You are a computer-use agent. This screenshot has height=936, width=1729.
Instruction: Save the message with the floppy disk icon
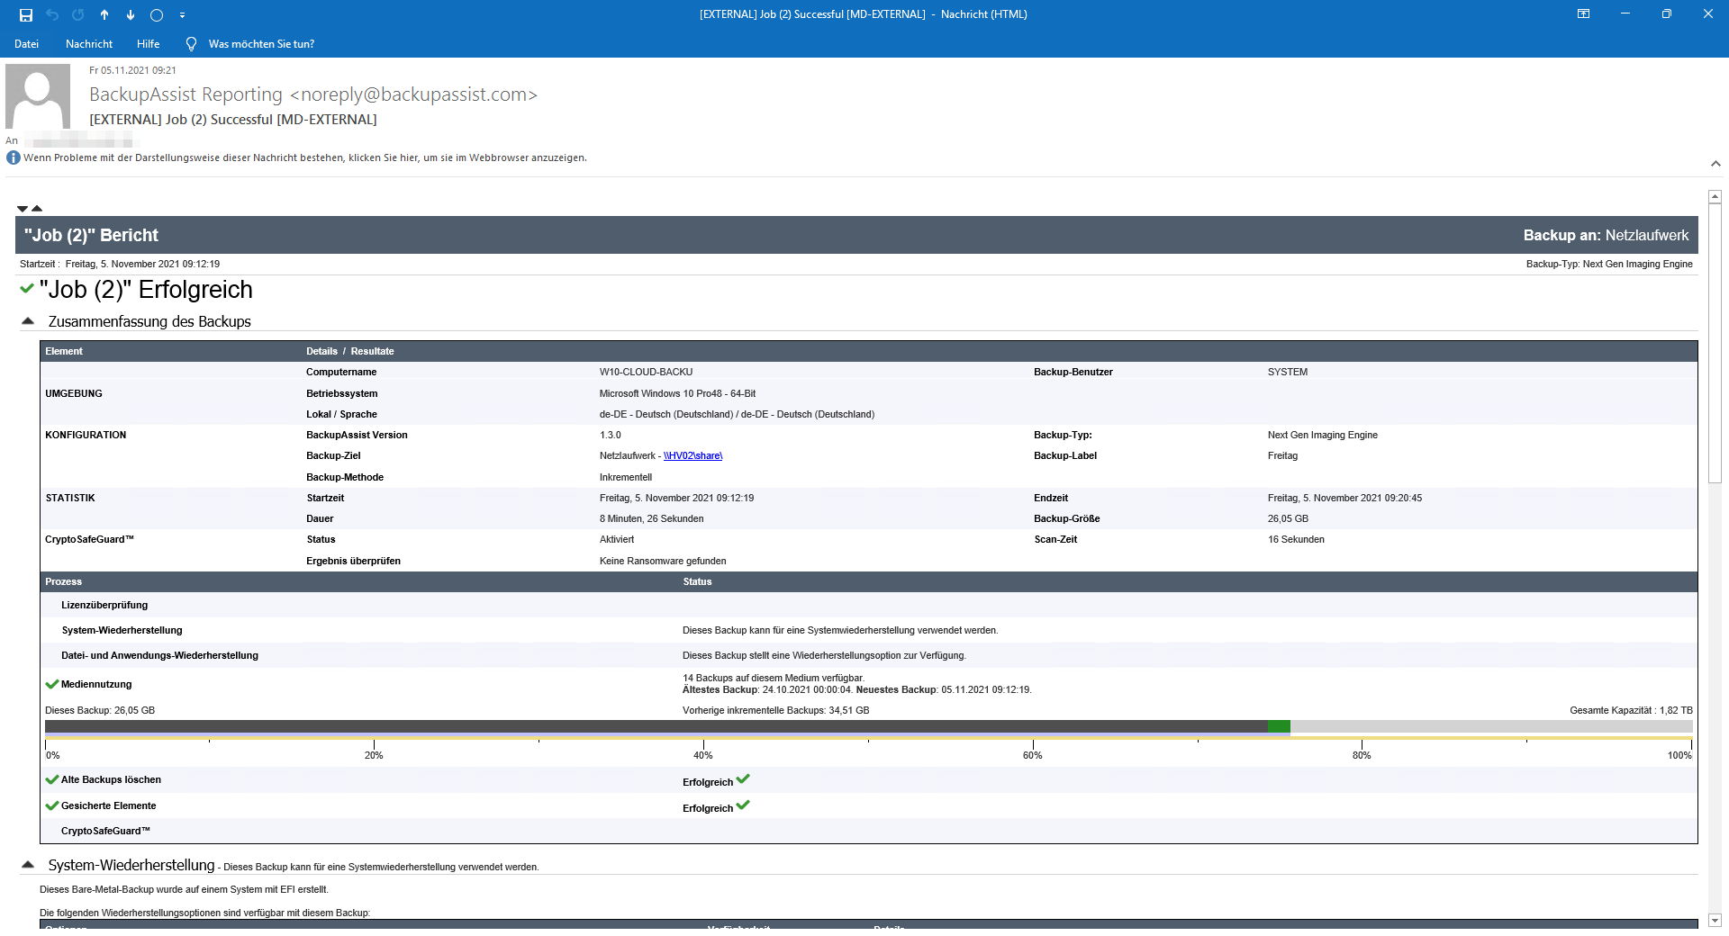[26, 14]
